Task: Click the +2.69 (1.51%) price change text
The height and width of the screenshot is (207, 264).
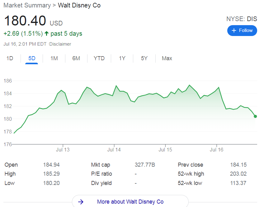Action: tap(23, 34)
